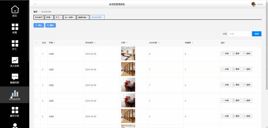
Task: Sort the table by 点击次数 column
Action: click(159, 43)
